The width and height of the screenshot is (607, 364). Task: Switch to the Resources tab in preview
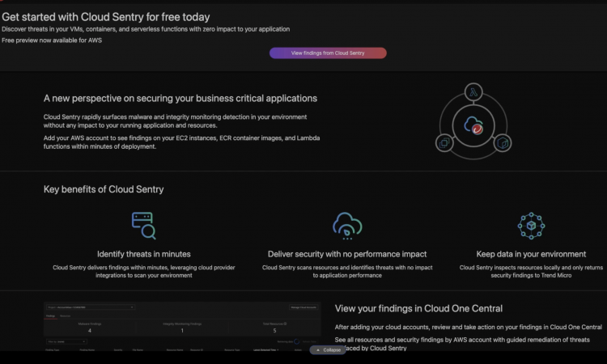click(x=66, y=316)
